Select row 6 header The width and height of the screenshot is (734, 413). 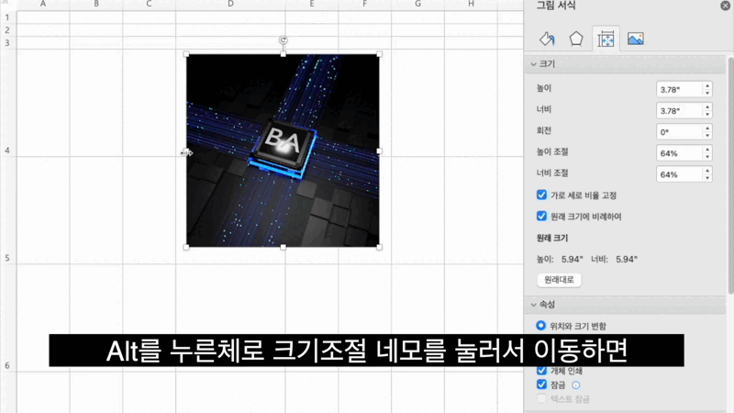click(7, 365)
